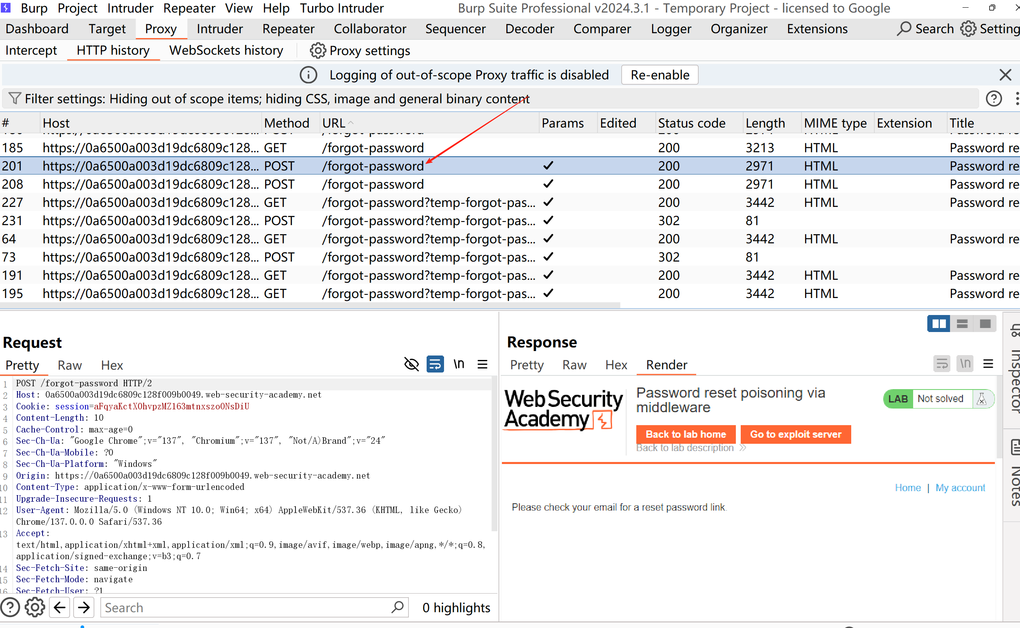Click the filter funnel icon
Image resolution: width=1020 pixels, height=628 pixels.
coord(15,99)
